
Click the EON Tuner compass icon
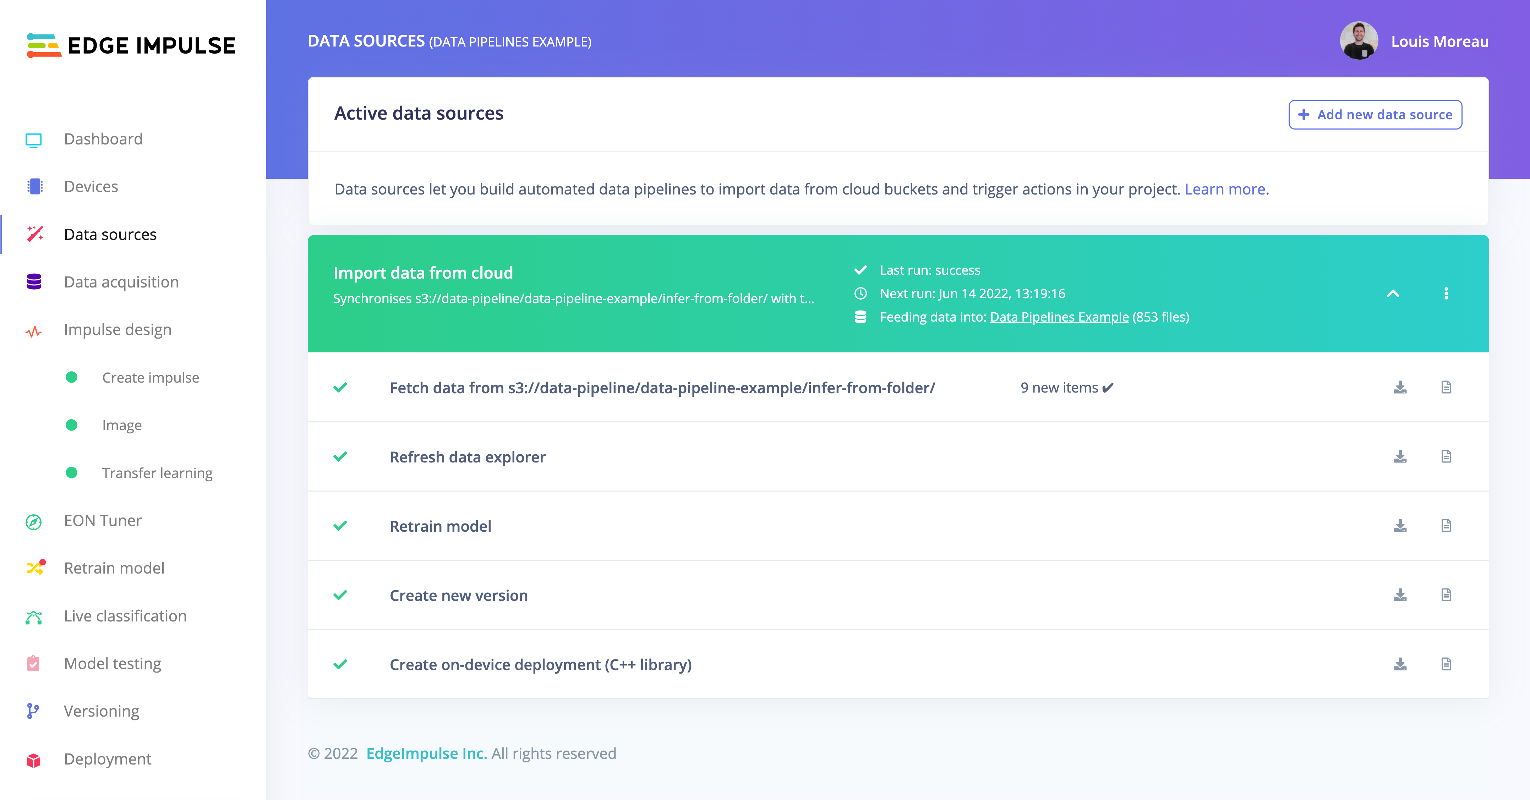[x=34, y=521]
